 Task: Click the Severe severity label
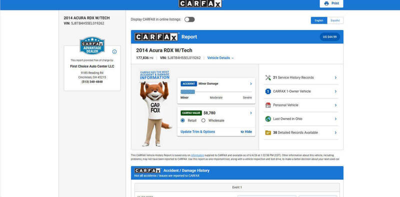coord(247,97)
